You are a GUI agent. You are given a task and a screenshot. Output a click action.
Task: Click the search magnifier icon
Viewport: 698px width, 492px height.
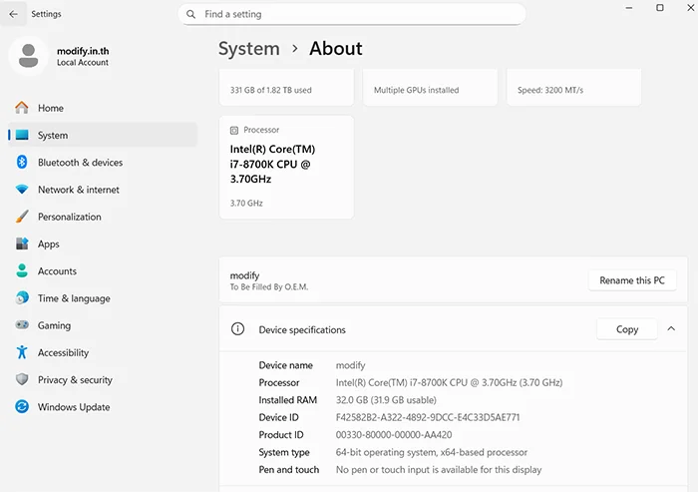190,15
